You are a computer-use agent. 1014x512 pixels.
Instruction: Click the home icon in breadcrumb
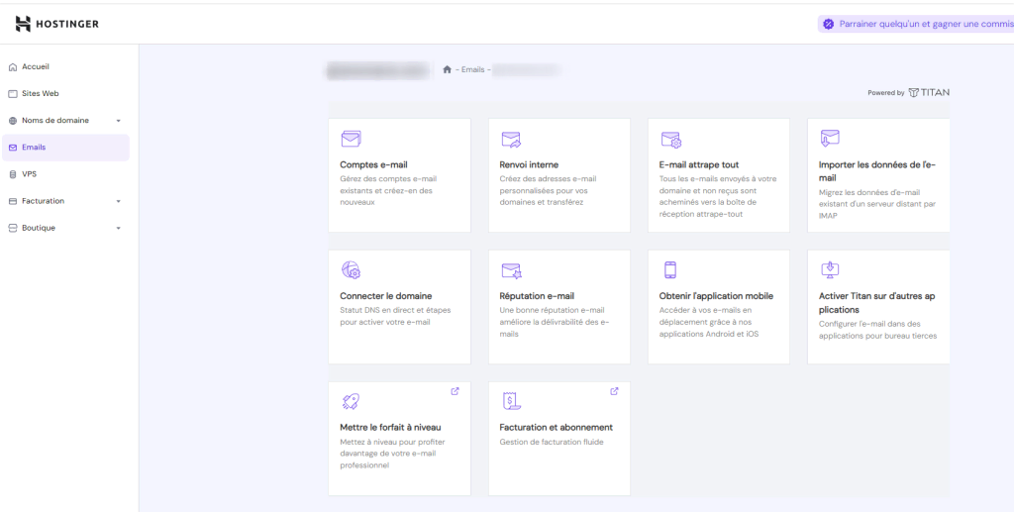(x=447, y=69)
